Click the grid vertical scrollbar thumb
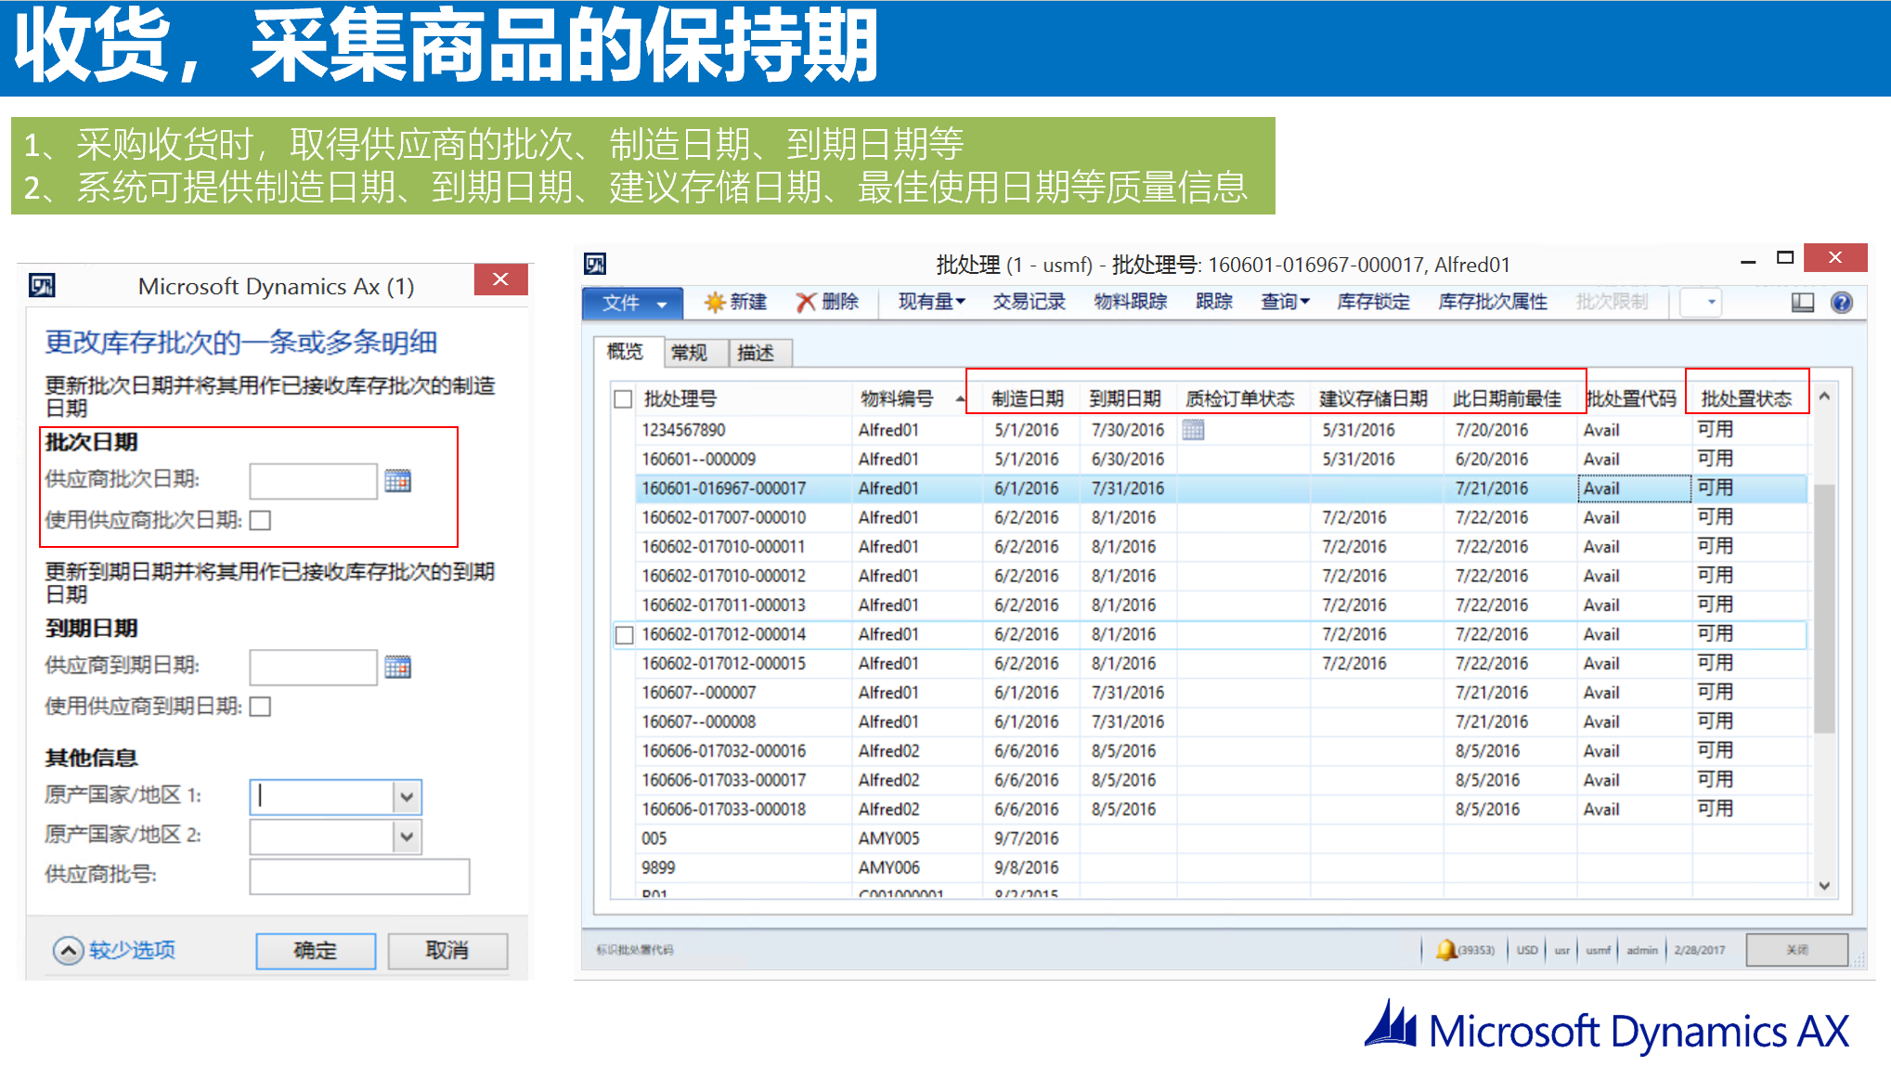The width and height of the screenshot is (1891, 1066). pos(1823,608)
